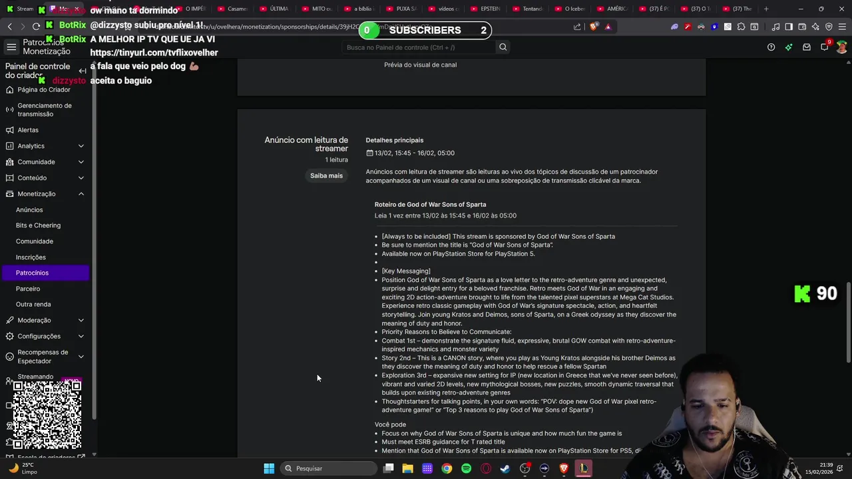Viewport: 852px width, 479px height.
Task: Open Gerenciamento de transmissão page
Action: point(45,110)
